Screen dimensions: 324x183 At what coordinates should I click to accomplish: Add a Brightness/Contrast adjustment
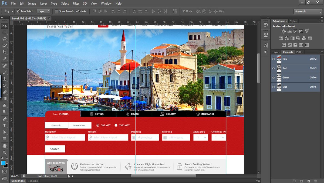coord(284,32)
